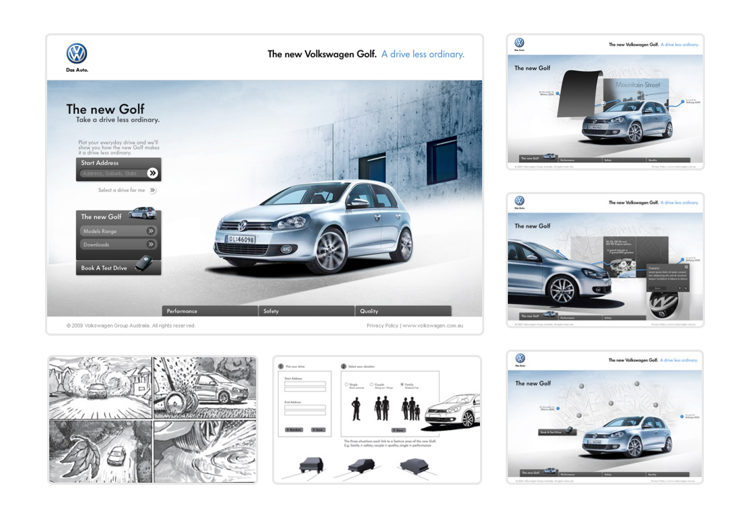
Task: Click the chevron next to Select a drive for me
Action: [153, 190]
